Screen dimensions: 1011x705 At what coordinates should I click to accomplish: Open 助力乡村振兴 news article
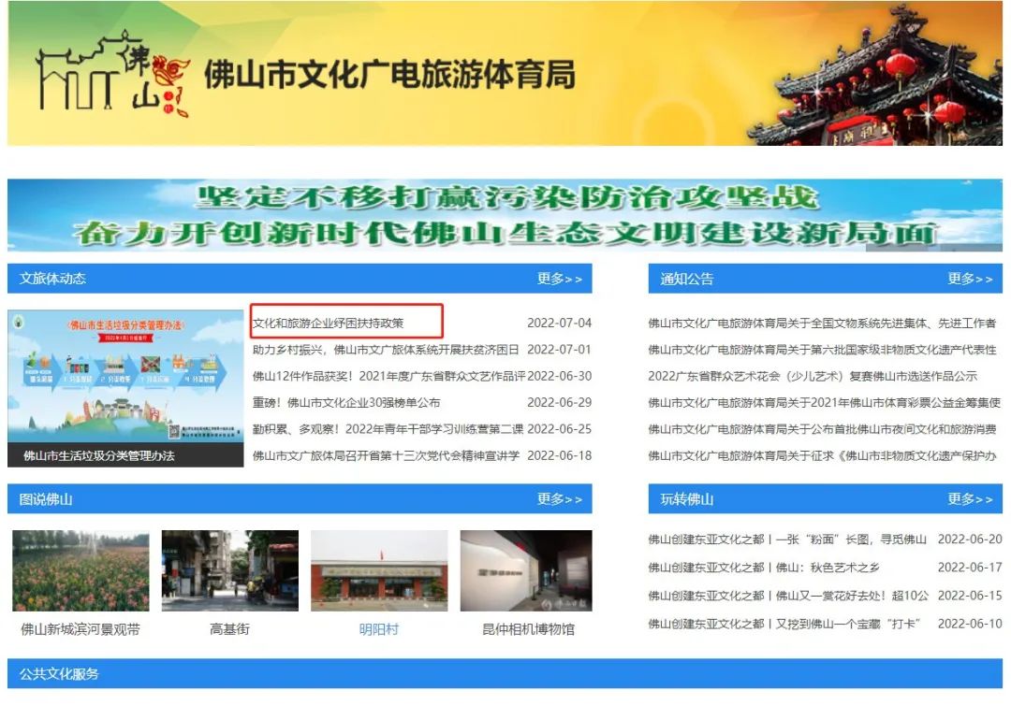386,350
